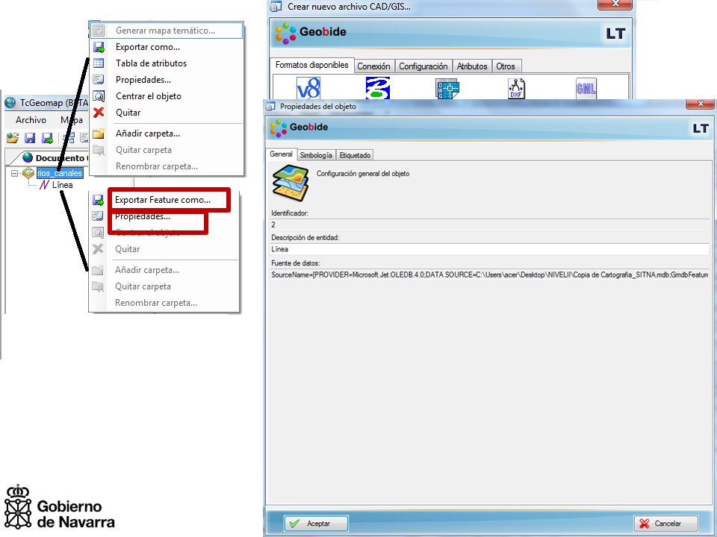This screenshot has width=717, height=537.
Task: Switch to the Conexión tab
Action: tap(373, 66)
